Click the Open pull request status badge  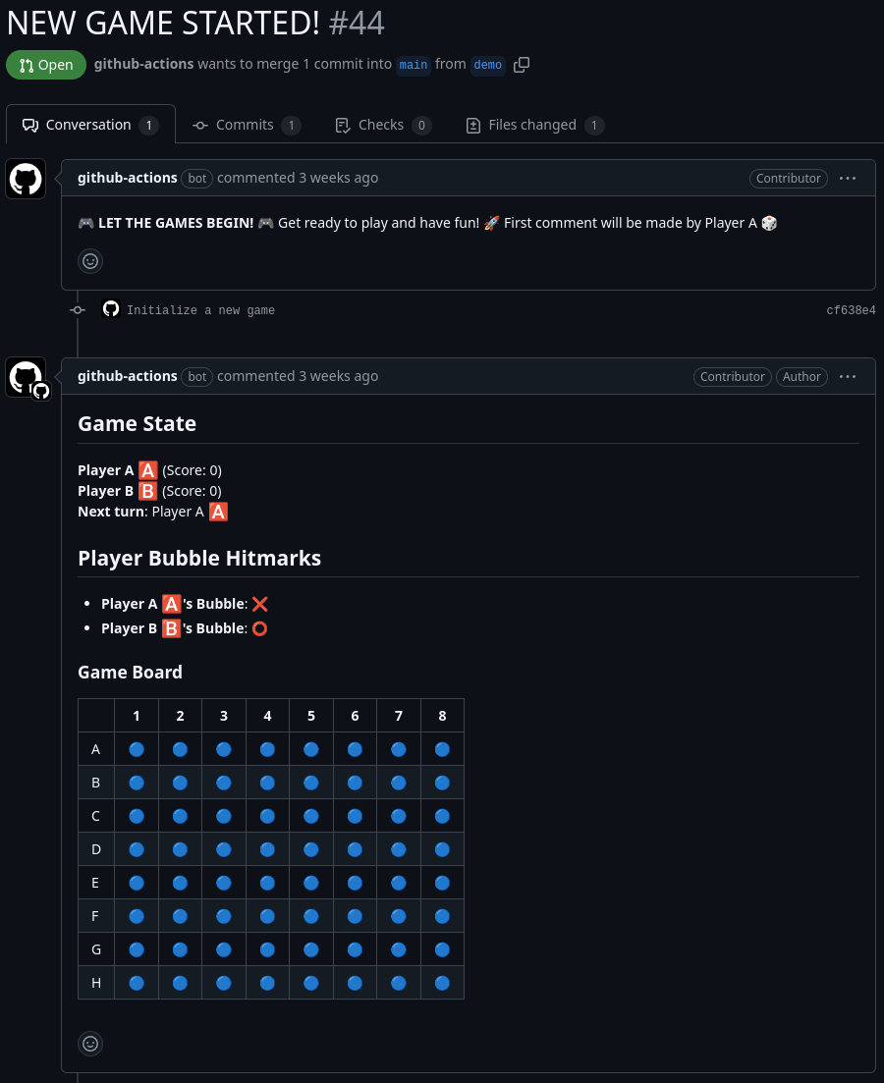tap(46, 65)
